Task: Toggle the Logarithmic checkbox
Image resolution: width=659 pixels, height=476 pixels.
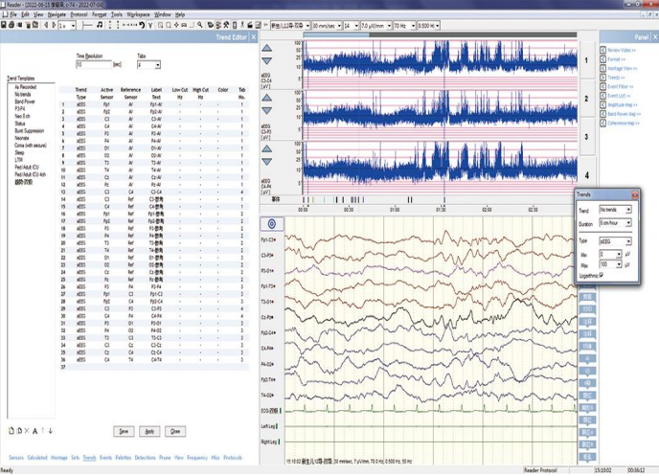Action: [x=601, y=275]
